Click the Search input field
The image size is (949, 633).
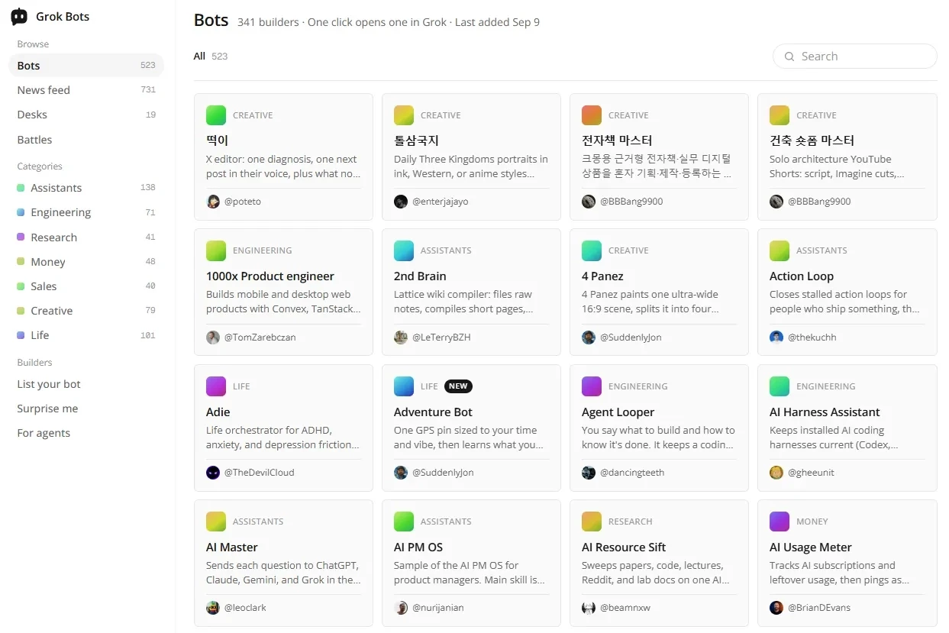point(855,57)
